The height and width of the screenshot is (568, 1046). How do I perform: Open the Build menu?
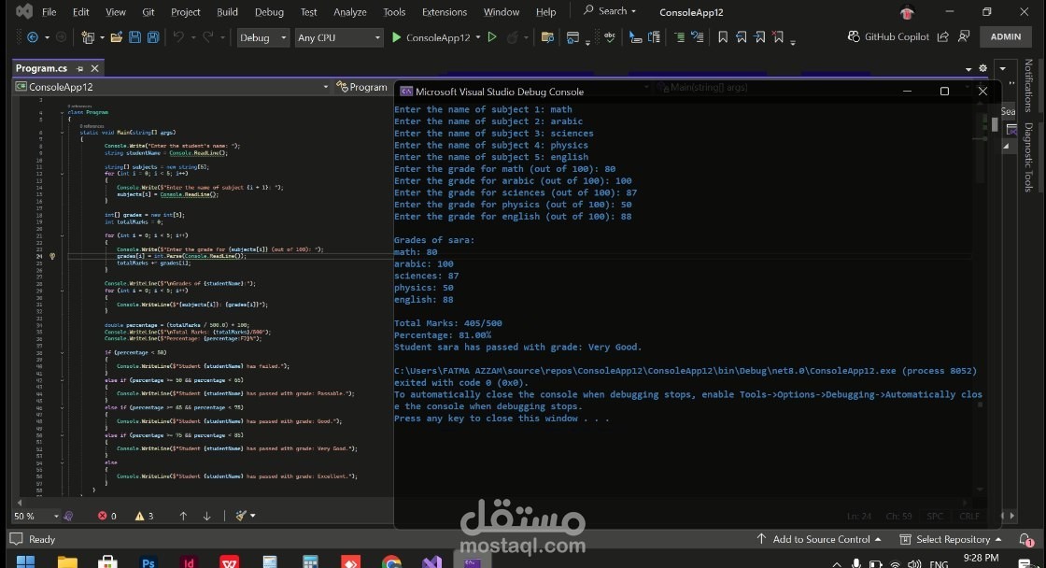click(227, 12)
